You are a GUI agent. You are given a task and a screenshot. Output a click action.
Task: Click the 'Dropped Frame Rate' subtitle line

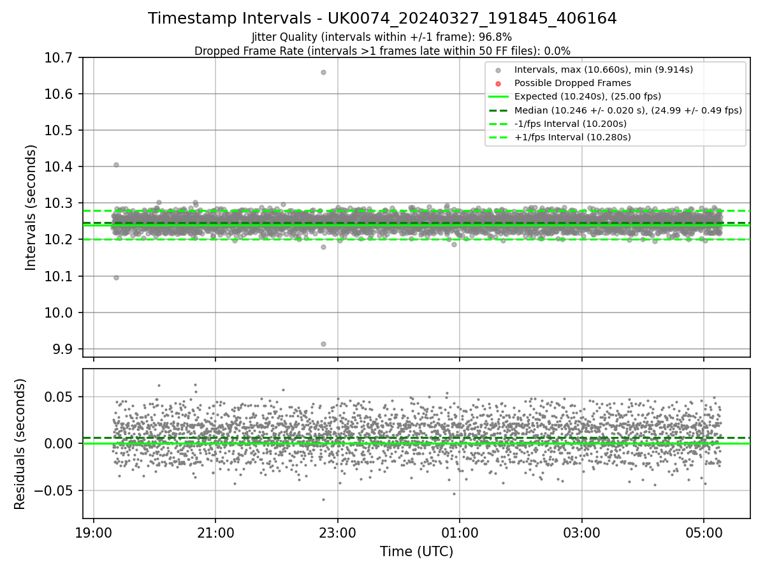pos(382,51)
